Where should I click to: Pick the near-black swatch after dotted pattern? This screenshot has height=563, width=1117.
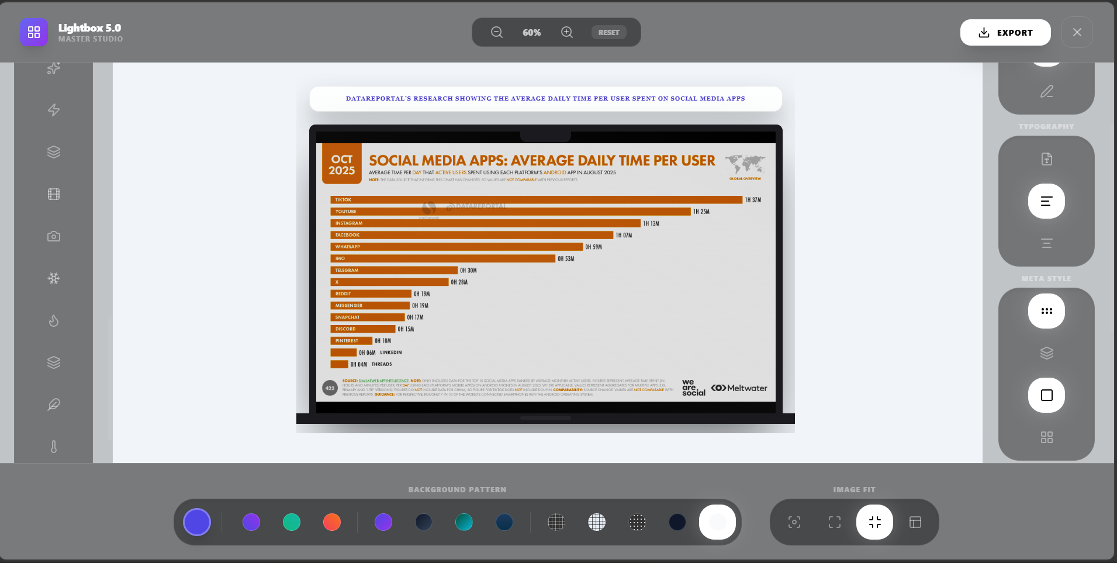tap(677, 522)
